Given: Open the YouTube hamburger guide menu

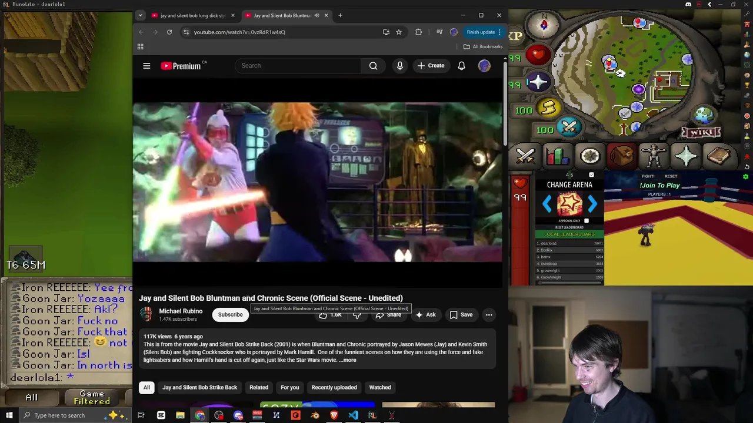Looking at the screenshot, I should 146,66.
